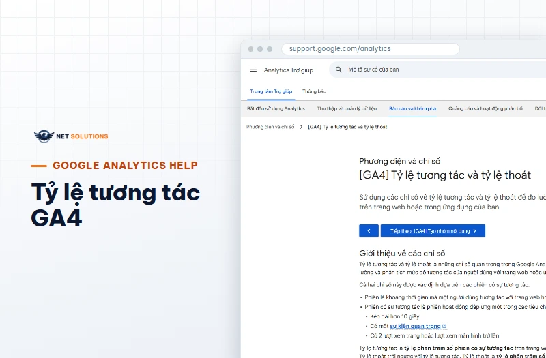Select Báo cáo và khám phá category
Viewport: 546px width, 358px height.
(x=413, y=109)
